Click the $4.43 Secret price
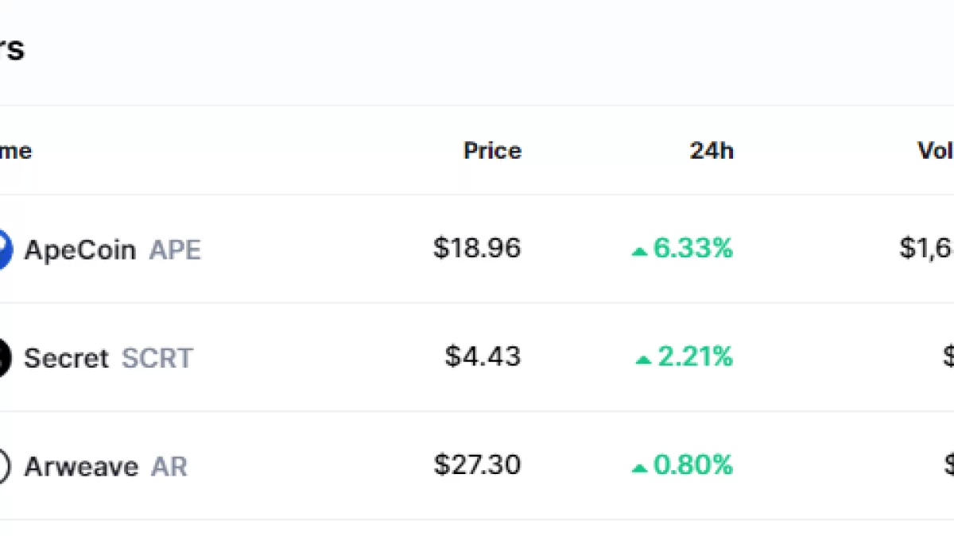Viewport: 954px width, 536px height. point(483,357)
